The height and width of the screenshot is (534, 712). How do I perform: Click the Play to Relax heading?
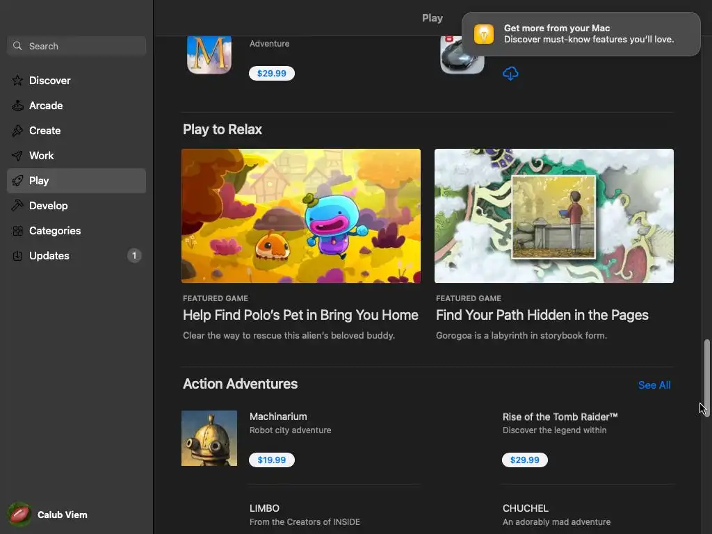[x=222, y=129]
